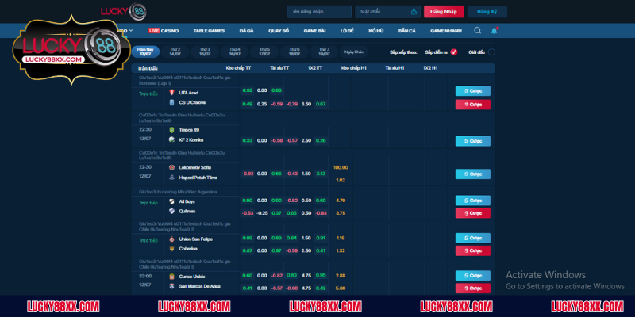Screen dimensions: 635x317
Task: Click the Curico Unido team crest
Action: [171, 277]
